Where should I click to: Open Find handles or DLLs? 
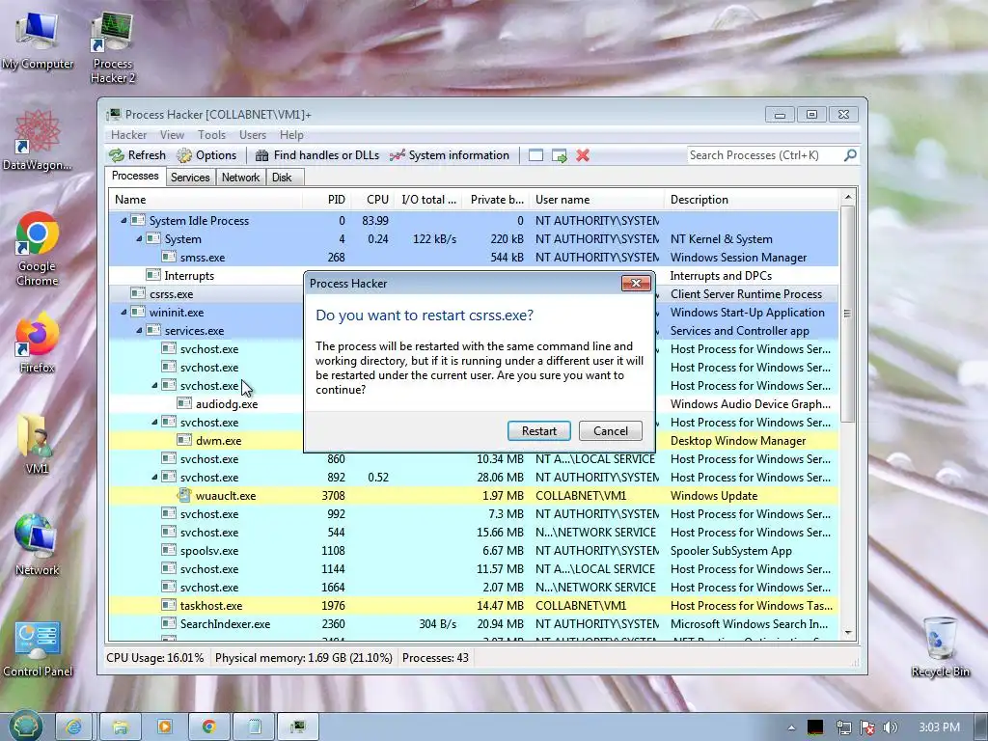(317, 155)
